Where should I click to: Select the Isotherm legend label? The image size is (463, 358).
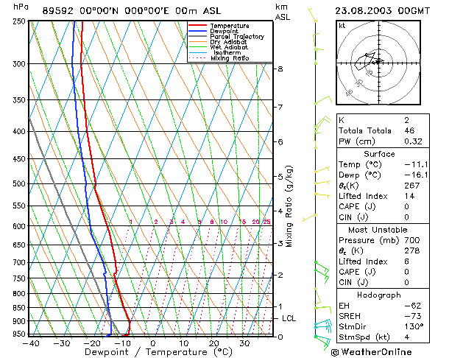[227, 52]
